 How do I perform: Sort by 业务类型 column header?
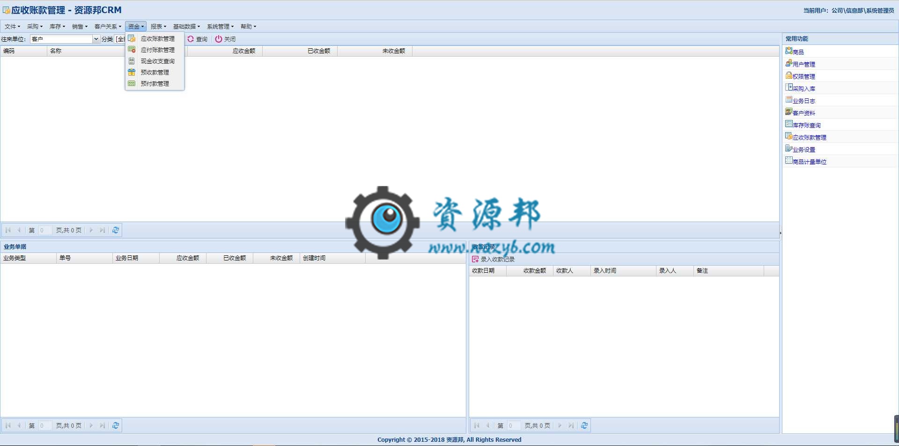pos(29,258)
